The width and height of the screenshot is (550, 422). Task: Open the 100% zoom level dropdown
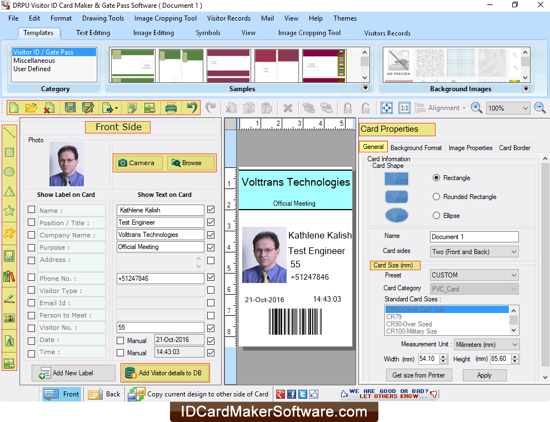pos(508,108)
